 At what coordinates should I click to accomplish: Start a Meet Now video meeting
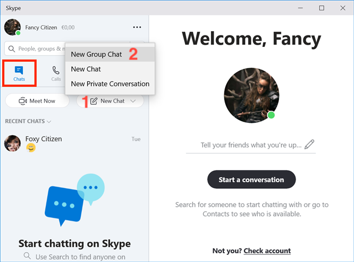pyautogui.click(x=37, y=101)
